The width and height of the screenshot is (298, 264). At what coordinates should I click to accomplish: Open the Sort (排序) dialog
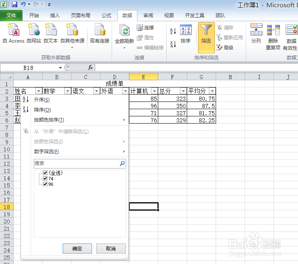(x=186, y=34)
